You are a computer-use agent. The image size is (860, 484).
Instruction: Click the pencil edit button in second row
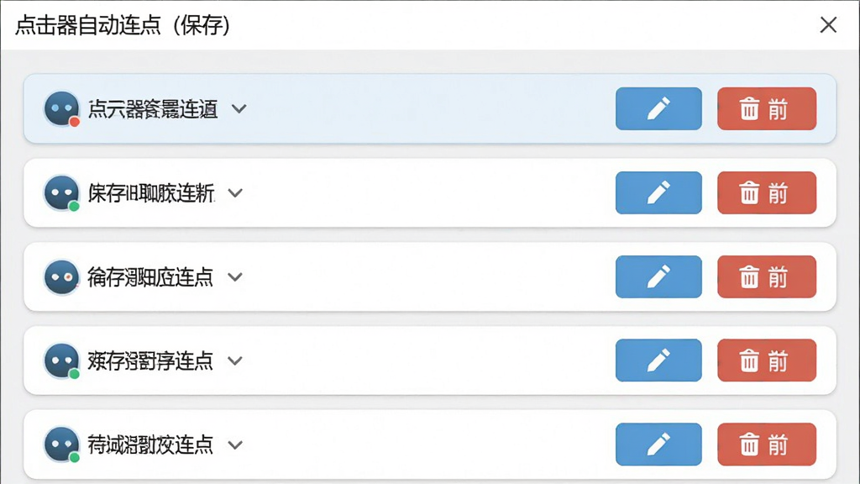click(658, 192)
